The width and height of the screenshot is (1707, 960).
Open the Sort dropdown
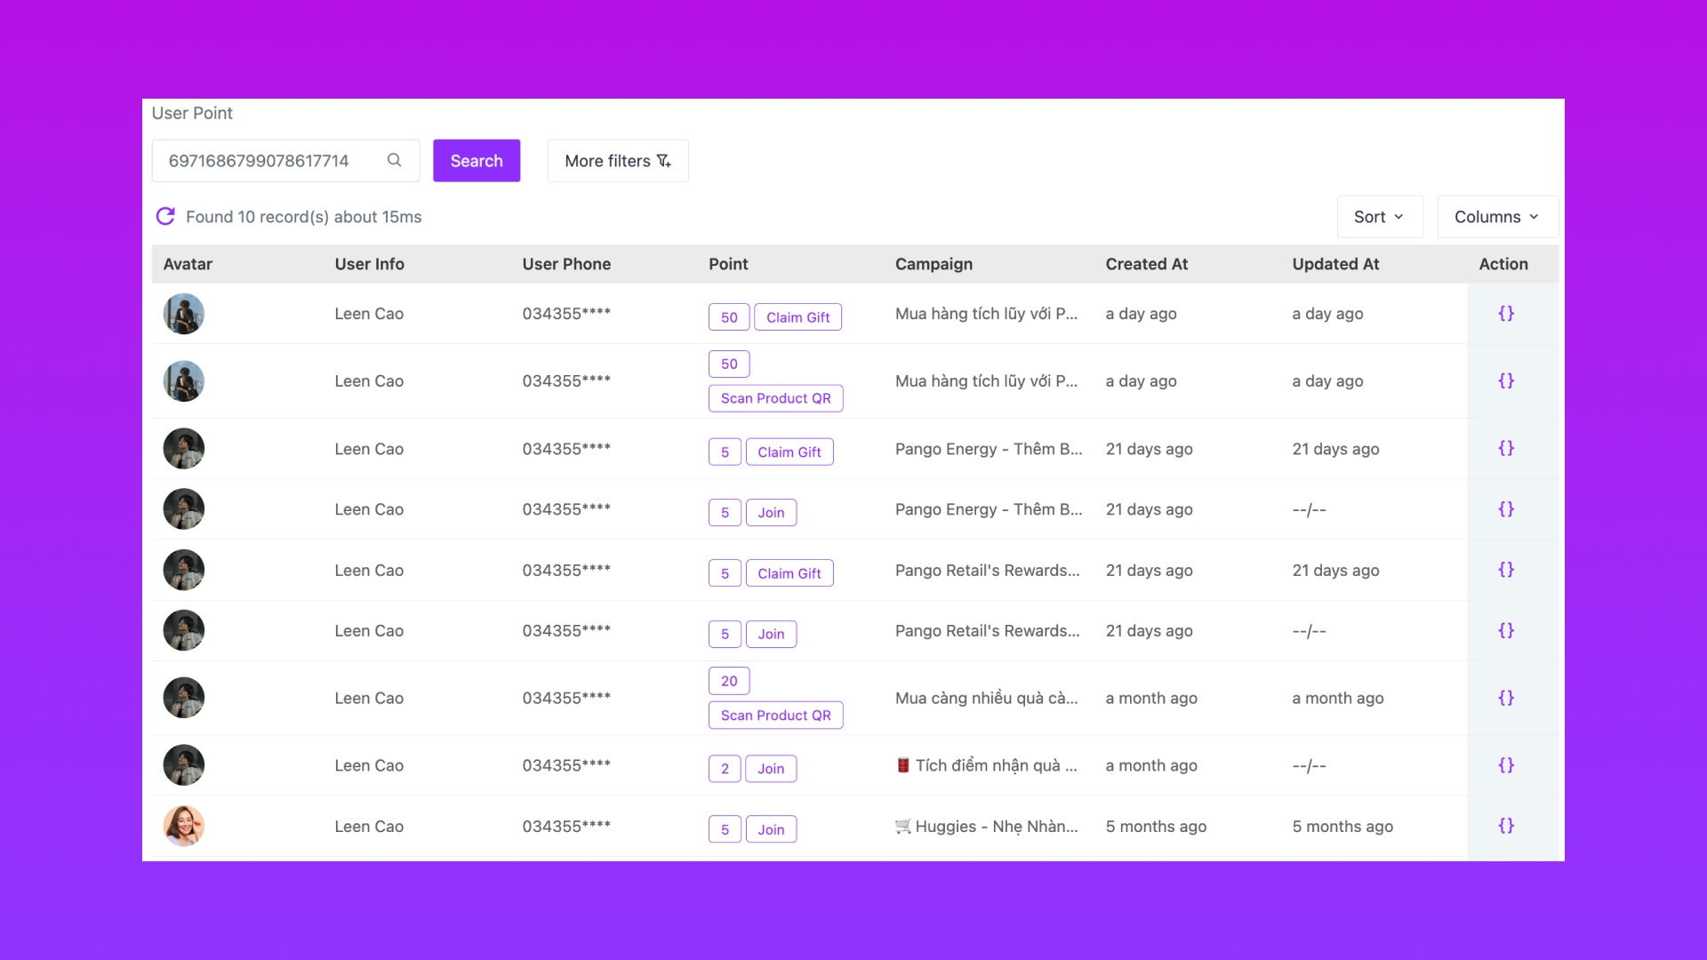(1379, 217)
